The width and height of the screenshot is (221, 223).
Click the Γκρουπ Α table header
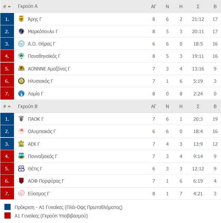click(x=28, y=6)
